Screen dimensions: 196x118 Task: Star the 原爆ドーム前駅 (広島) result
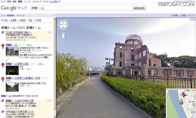(35, 64)
